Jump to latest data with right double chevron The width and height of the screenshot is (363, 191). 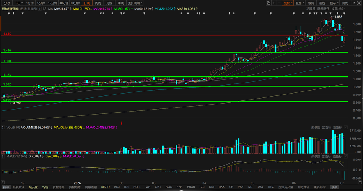(360, 183)
